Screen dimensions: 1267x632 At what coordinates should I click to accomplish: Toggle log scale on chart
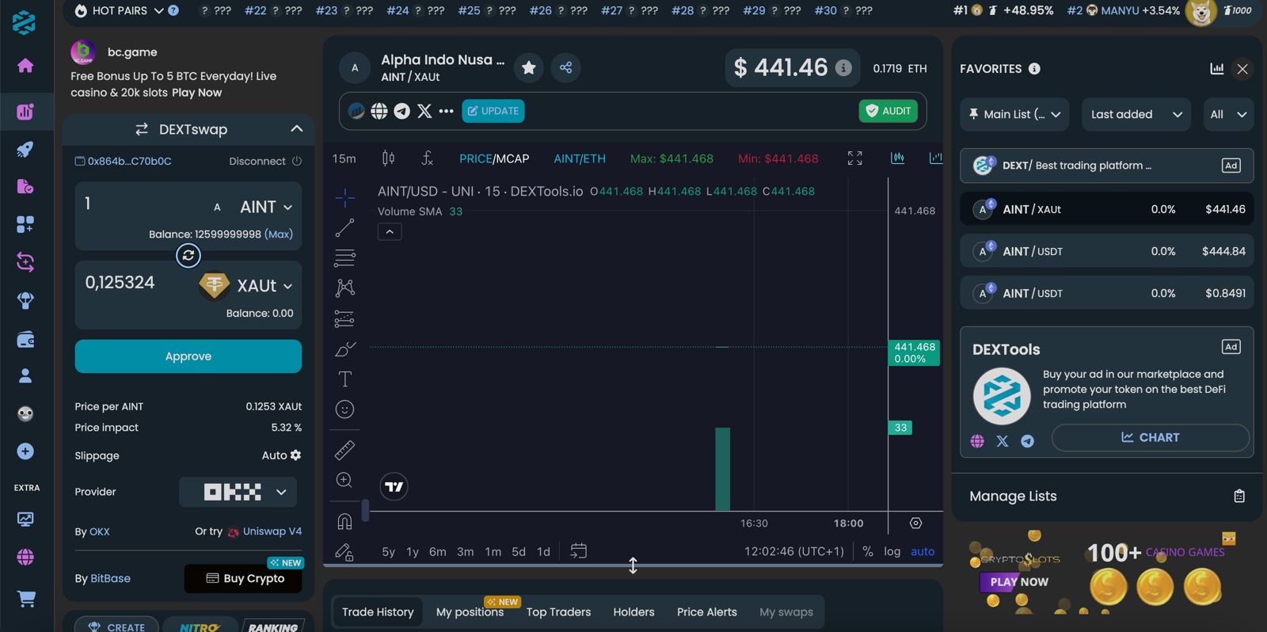coord(892,552)
